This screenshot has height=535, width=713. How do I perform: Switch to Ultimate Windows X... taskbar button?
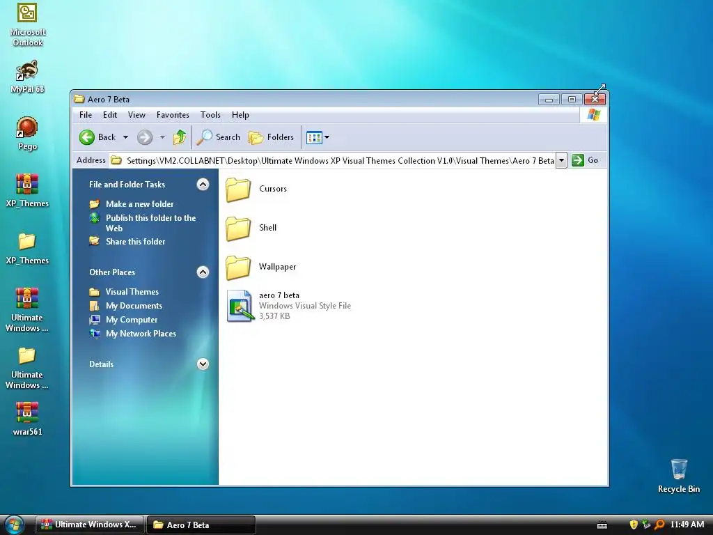tap(90, 525)
